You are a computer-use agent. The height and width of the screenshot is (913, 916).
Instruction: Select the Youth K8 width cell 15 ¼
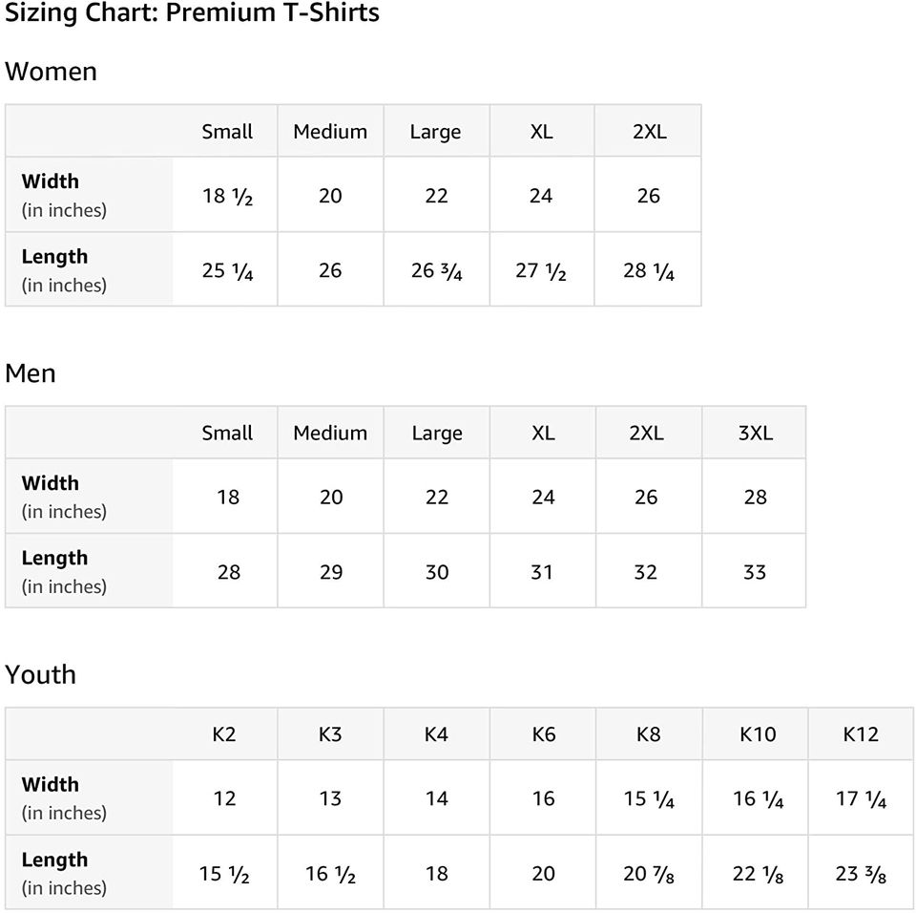click(x=649, y=798)
